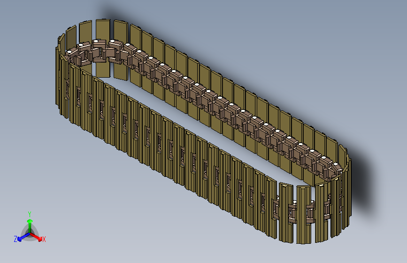Click the red X axis label on triad

[44, 240]
